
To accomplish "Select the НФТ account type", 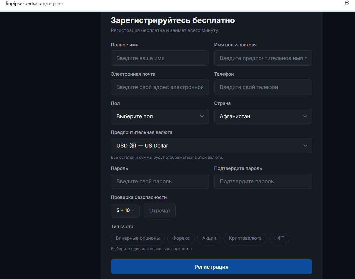I will click(279, 238).
